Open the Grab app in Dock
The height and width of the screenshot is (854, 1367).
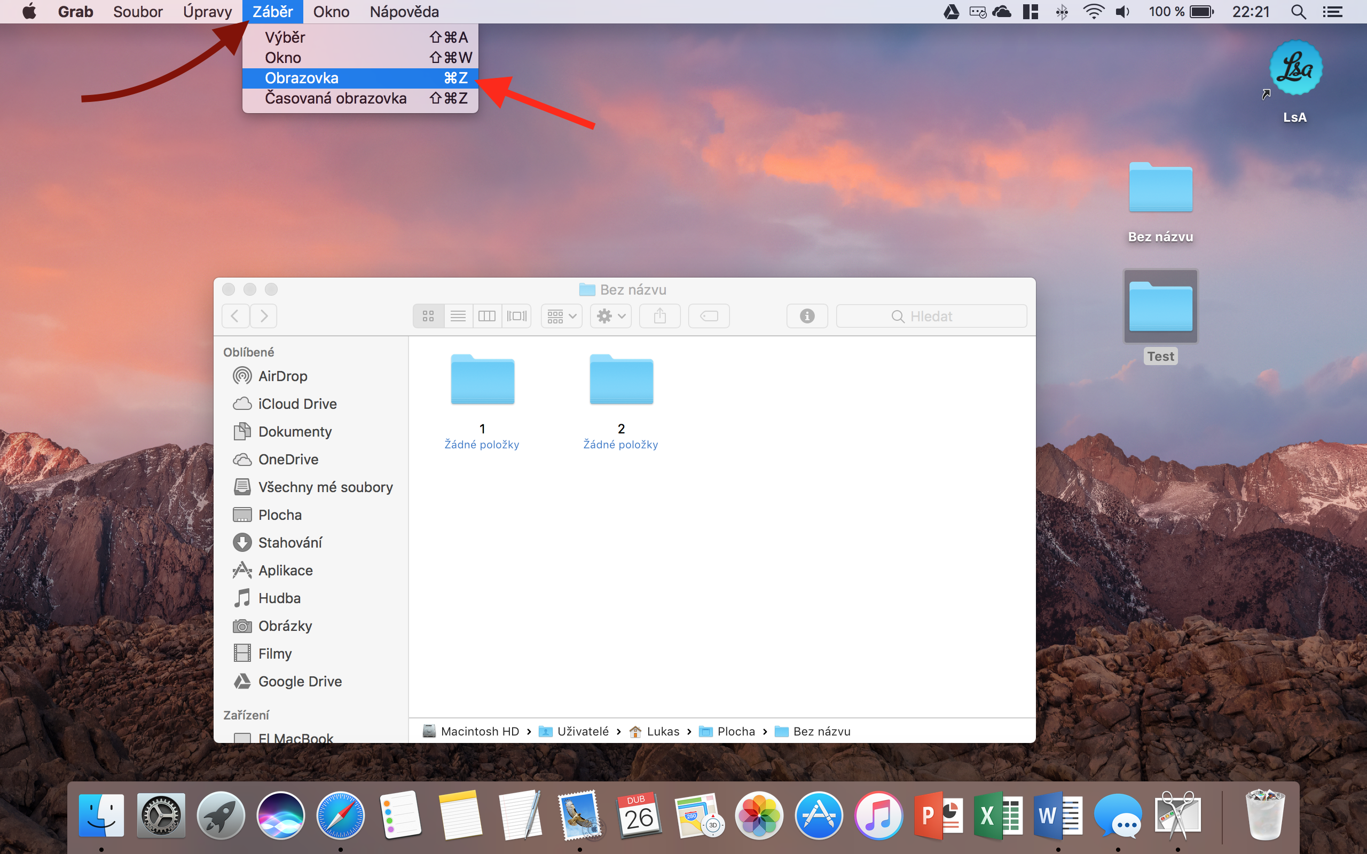[1177, 816]
